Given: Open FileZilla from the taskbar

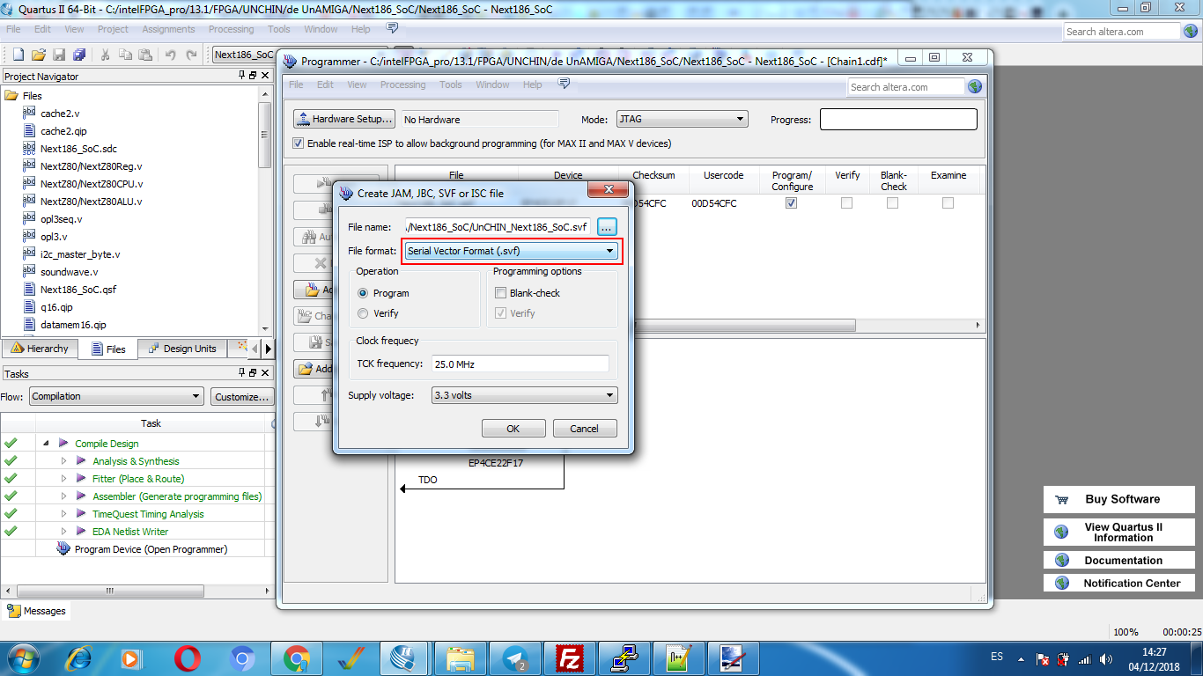Looking at the screenshot, I should click(570, 658).
